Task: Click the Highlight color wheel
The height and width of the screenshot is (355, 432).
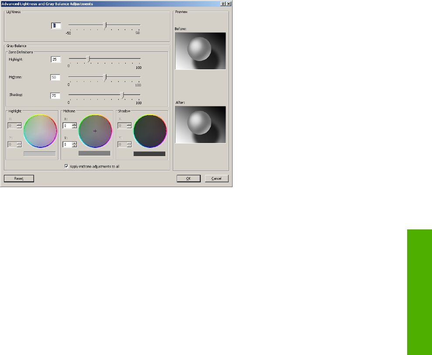Action: coord(40,131)
